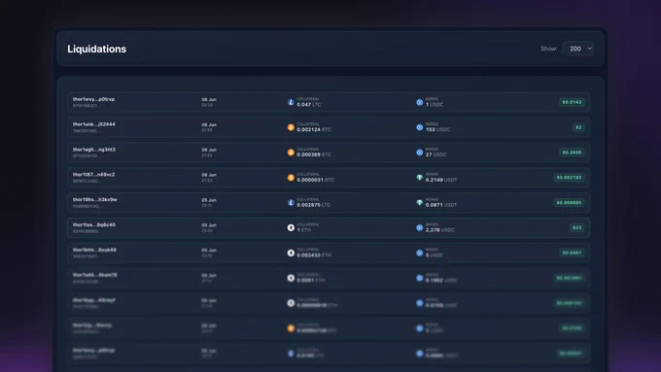Click the USDT icon beside 0.2149 USDT
Screen dimensions: 661x372
click(420, 178)
